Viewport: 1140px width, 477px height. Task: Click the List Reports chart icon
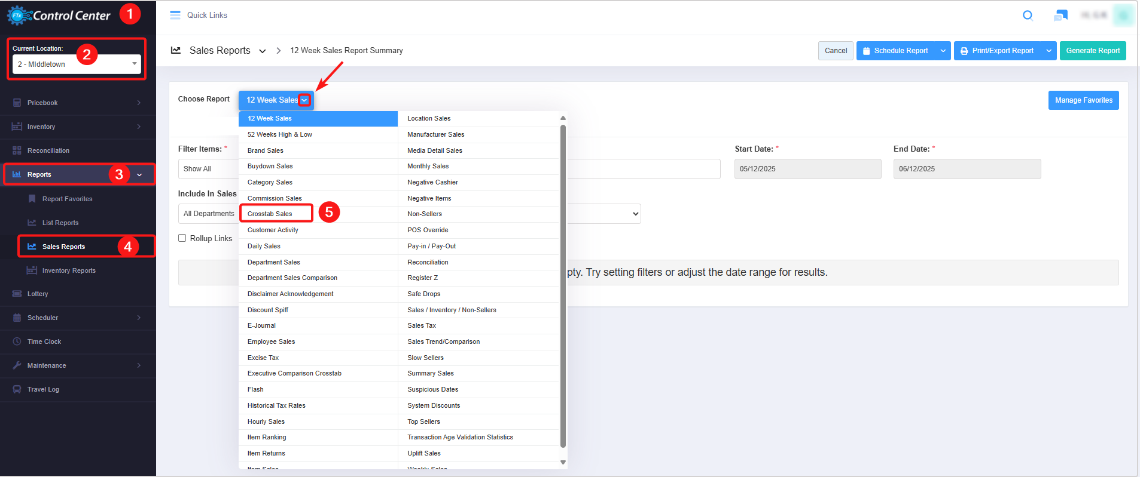pos(32,223)
